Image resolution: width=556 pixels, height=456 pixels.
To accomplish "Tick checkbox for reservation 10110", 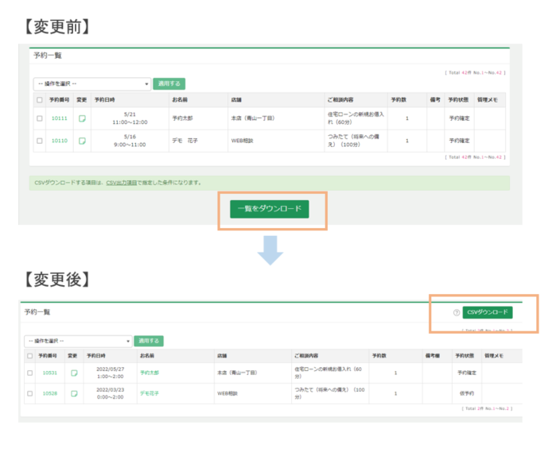I will click(39, 141).
